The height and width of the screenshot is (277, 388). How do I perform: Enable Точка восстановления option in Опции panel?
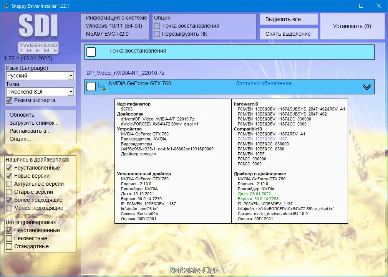coord(157,26)
